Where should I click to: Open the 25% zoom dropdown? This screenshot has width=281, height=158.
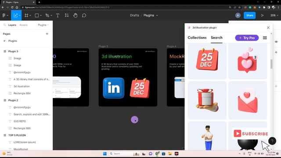[x=274, y=15]
